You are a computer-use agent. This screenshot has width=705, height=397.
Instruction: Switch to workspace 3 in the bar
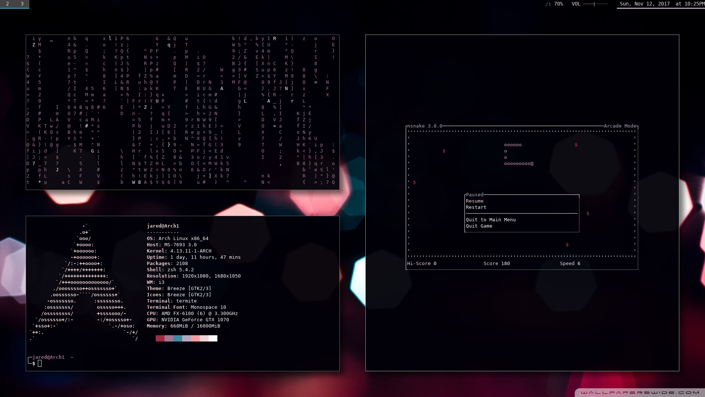(22, 4)
